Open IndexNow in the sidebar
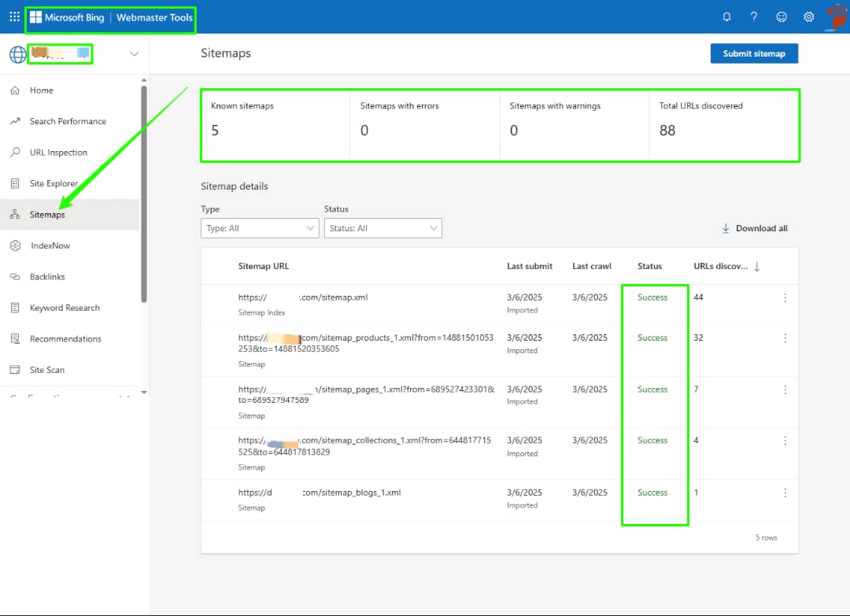The height and width of the screenshot is (616, 850). point(69,245)
